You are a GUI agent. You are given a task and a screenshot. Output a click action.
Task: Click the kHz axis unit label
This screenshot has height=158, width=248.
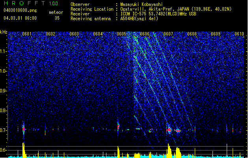(x=4, y=32)
